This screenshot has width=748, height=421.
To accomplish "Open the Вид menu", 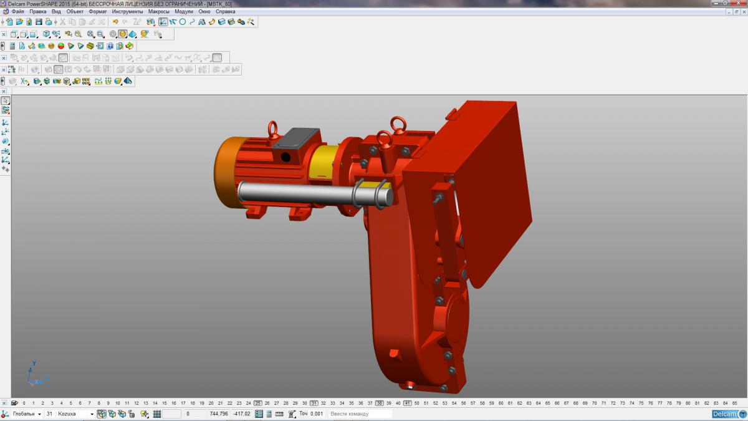I will (56, 11).
